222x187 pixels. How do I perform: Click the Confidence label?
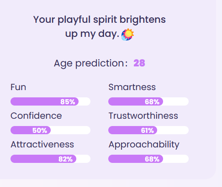(x=36, y=116)
